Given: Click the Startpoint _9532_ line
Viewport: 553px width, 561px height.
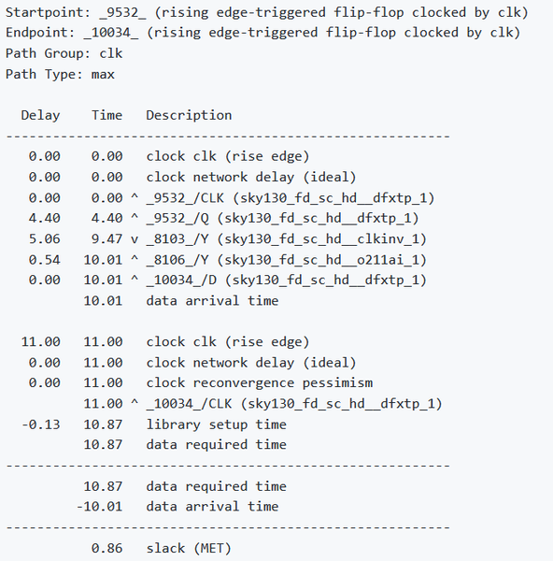Looking at the screenshot, I should (x=266, y=12).
